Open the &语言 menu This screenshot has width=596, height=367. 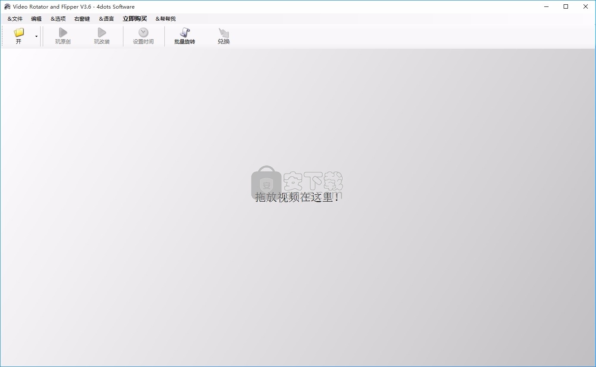tap(107, 19)
